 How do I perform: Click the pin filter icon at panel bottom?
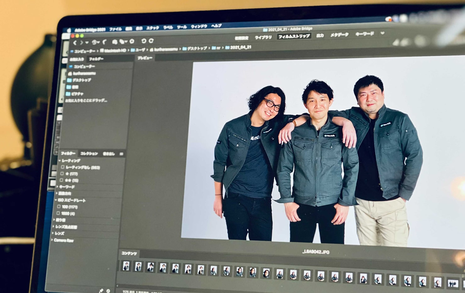click(101, 290)
